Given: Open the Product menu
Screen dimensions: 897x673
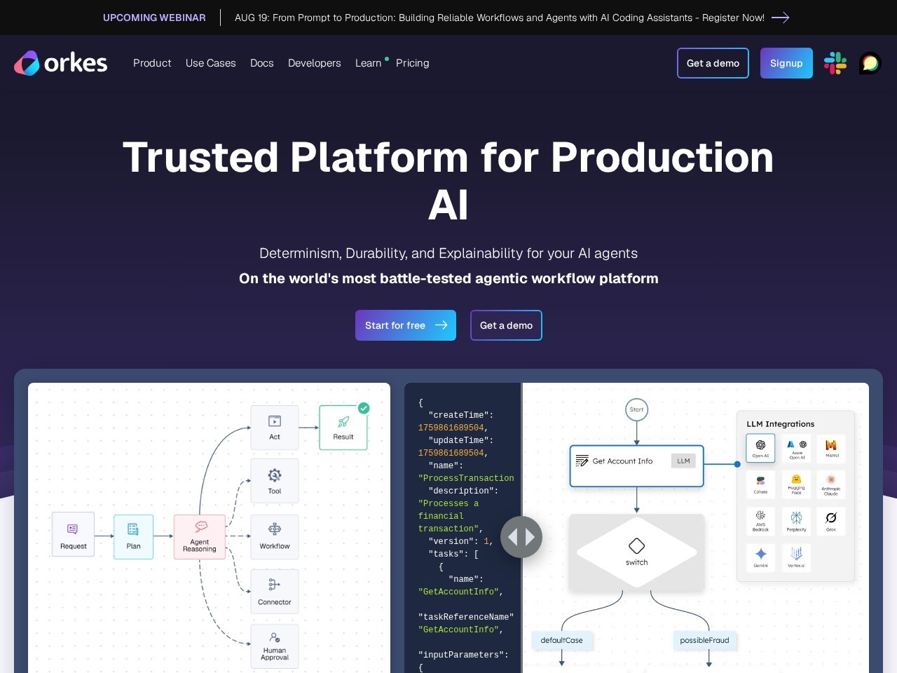Looking at the screenshot, I should pos(152,63).
